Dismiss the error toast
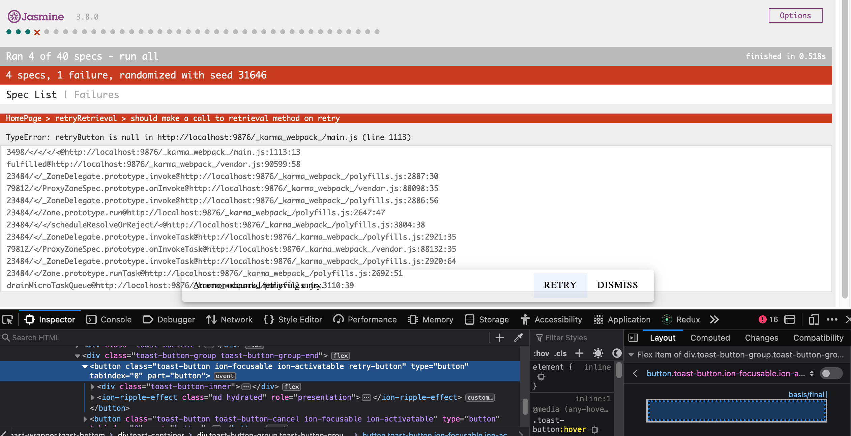This screenshot has width=851, height=436. (617, 285)
